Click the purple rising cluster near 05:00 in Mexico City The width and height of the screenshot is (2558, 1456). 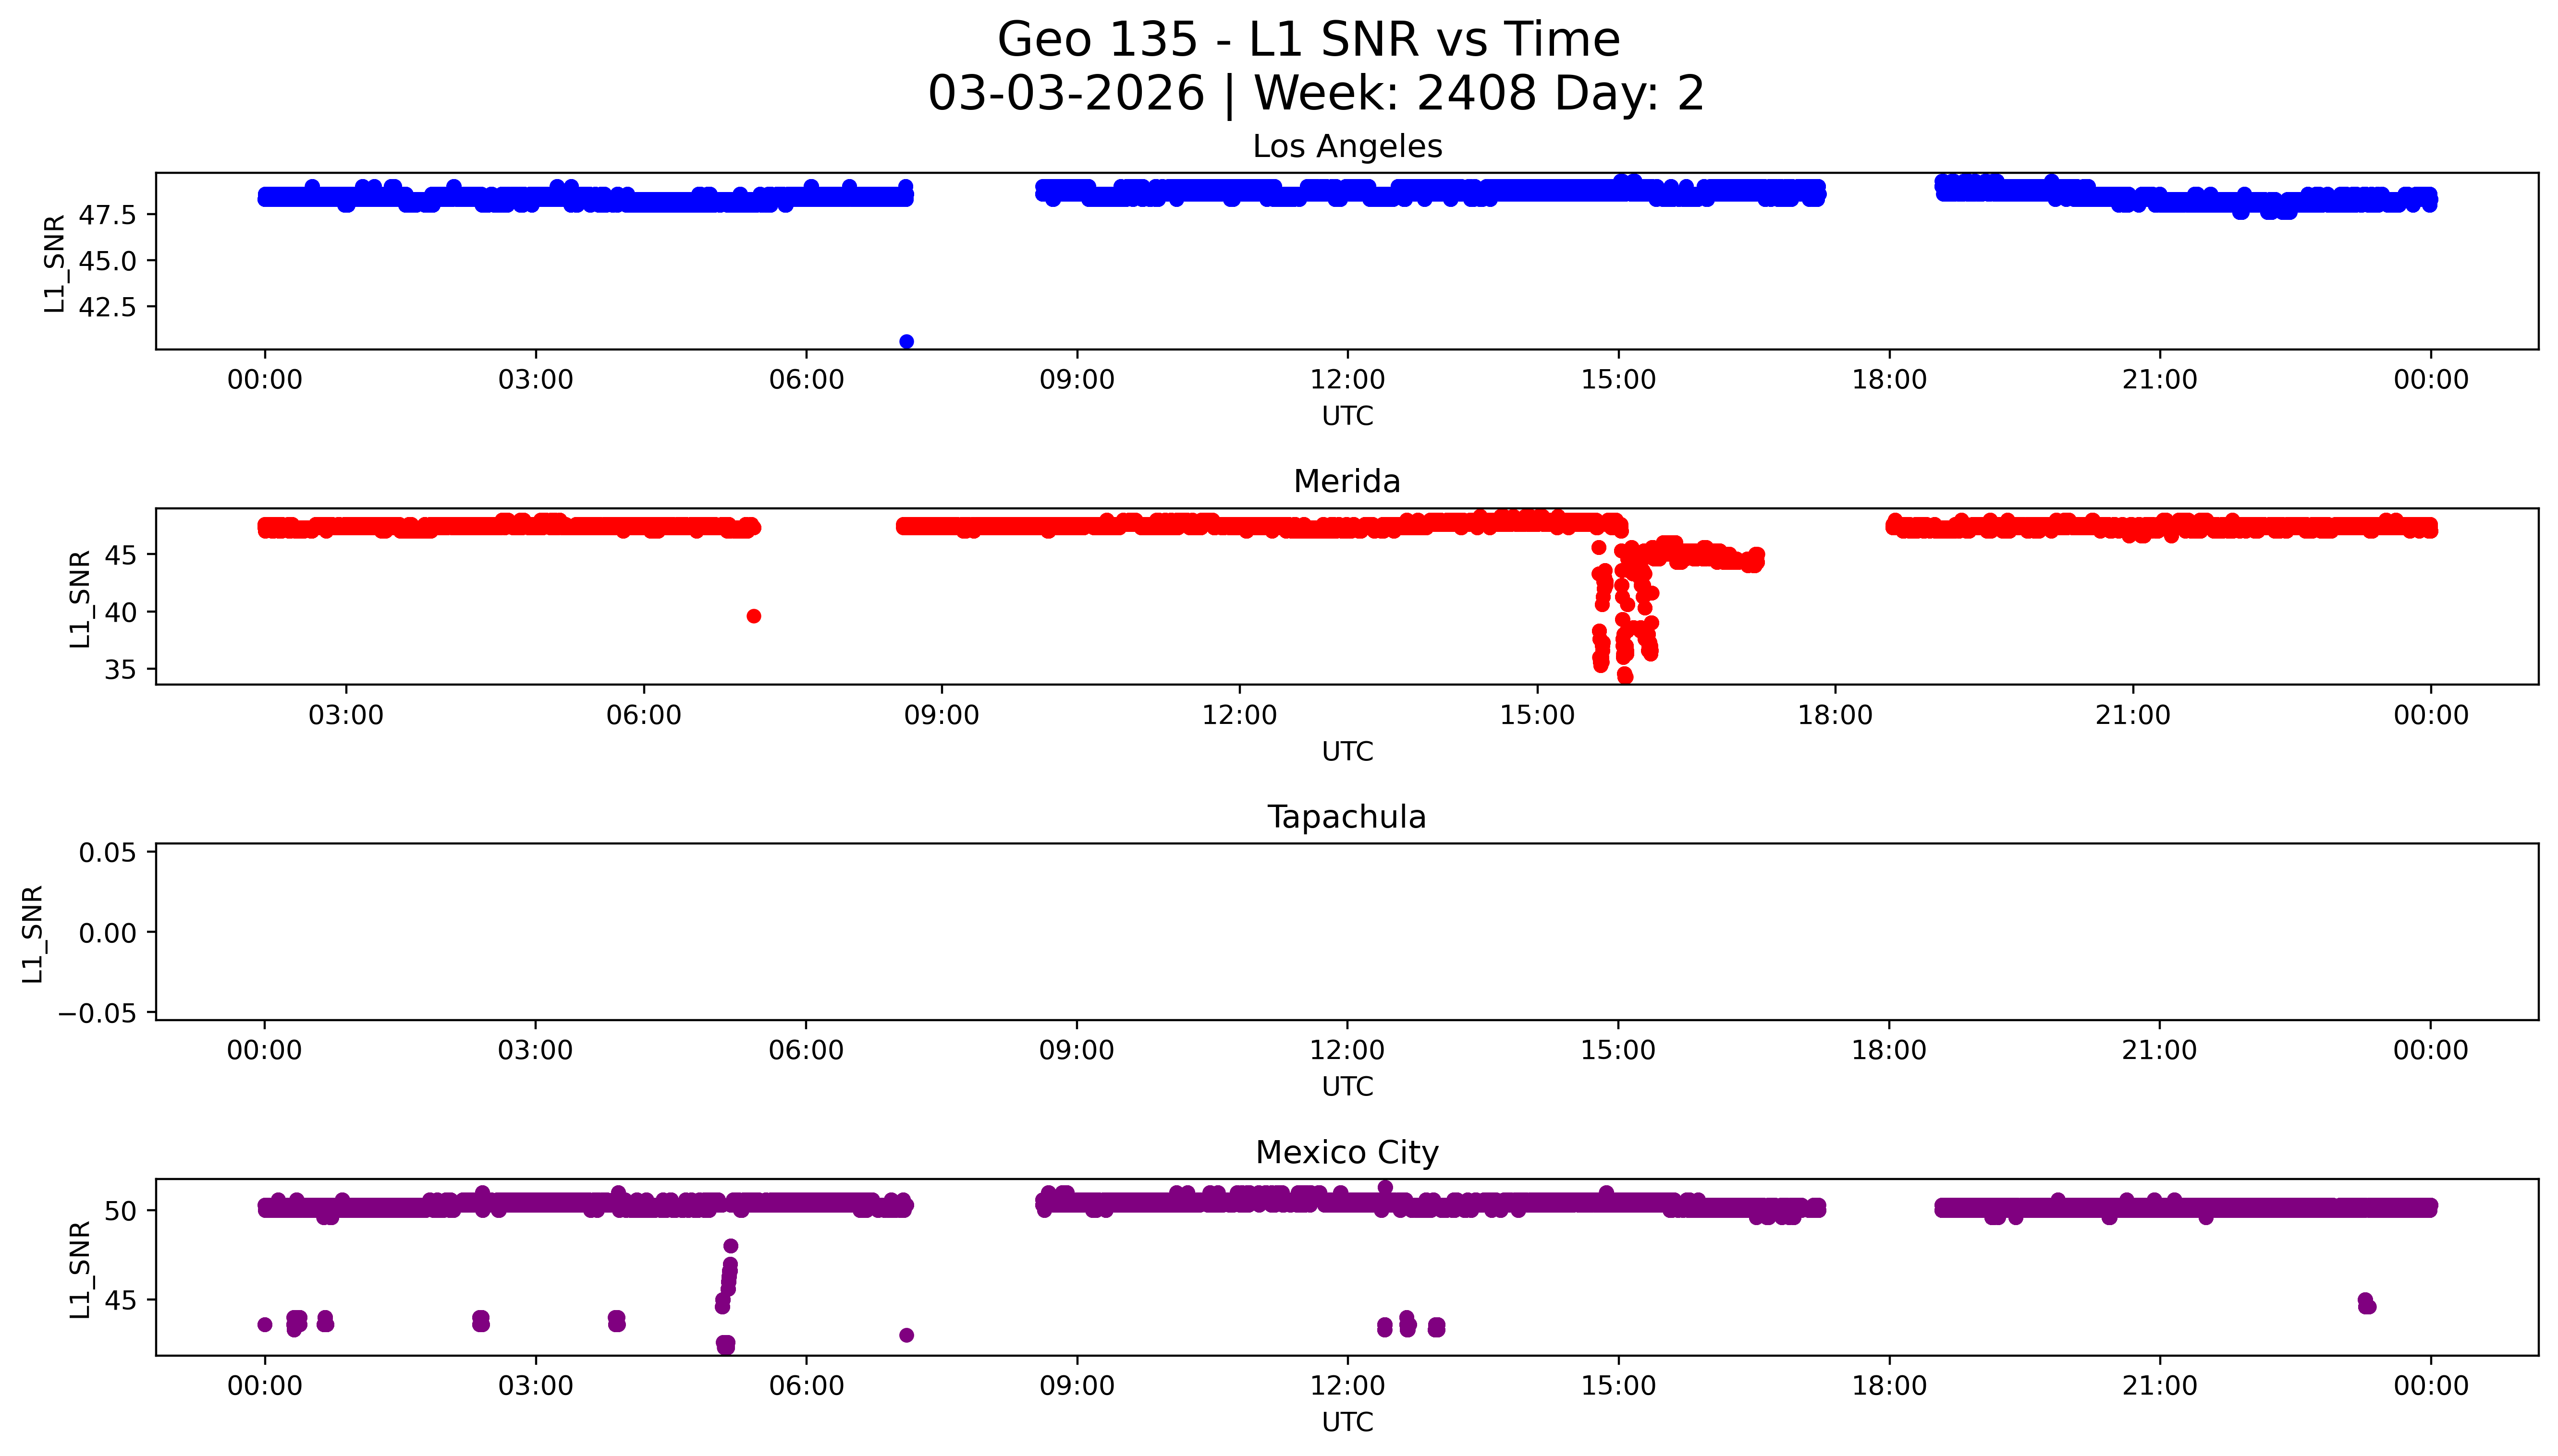[x=728, y=1278]
